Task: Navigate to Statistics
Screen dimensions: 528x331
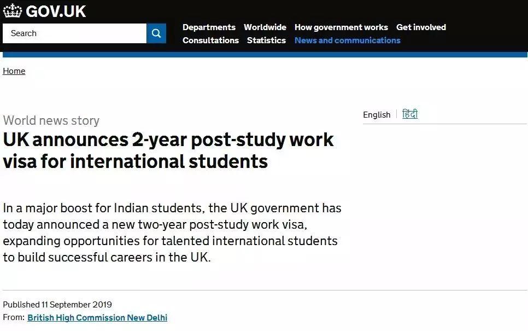Action: (x=266, y=40)
